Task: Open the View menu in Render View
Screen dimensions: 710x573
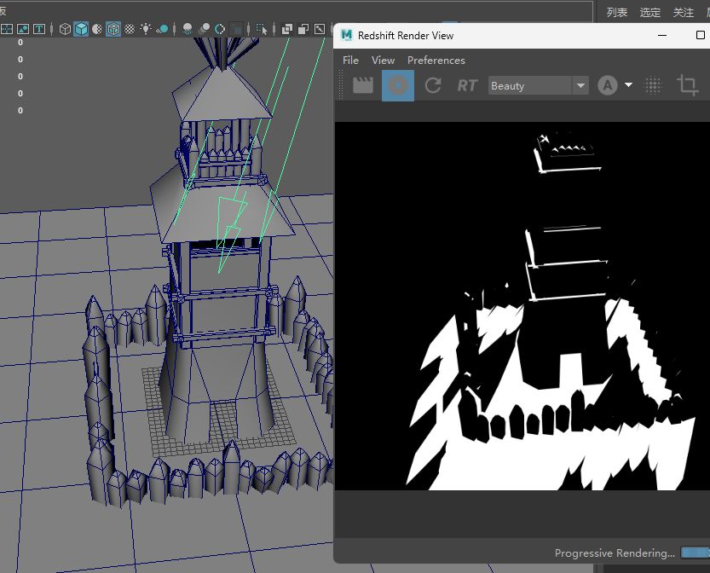Action: tap(383, 61)
